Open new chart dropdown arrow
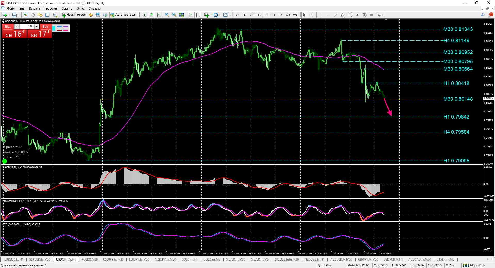This screenshot has height=268, width=495. coord(10,15)
